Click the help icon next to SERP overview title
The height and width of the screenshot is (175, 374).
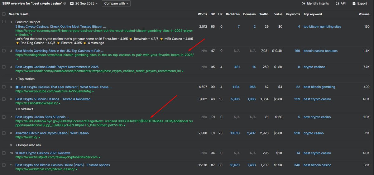[x=65, y=3]
